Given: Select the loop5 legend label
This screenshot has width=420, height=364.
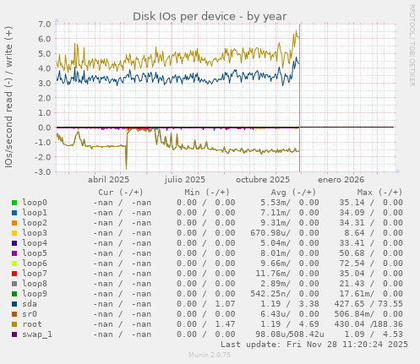Looking at the screenshot, I should click(35, 253).
